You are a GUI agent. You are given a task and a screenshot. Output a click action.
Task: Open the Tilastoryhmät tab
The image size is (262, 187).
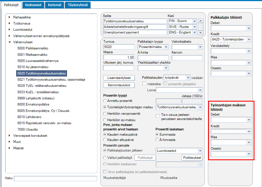coord(78,5)
